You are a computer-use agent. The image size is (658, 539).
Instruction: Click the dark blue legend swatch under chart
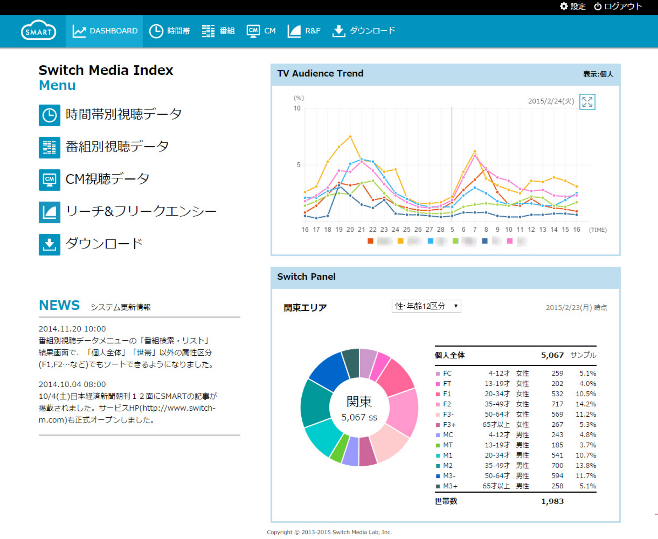click(x=485, y=241)
